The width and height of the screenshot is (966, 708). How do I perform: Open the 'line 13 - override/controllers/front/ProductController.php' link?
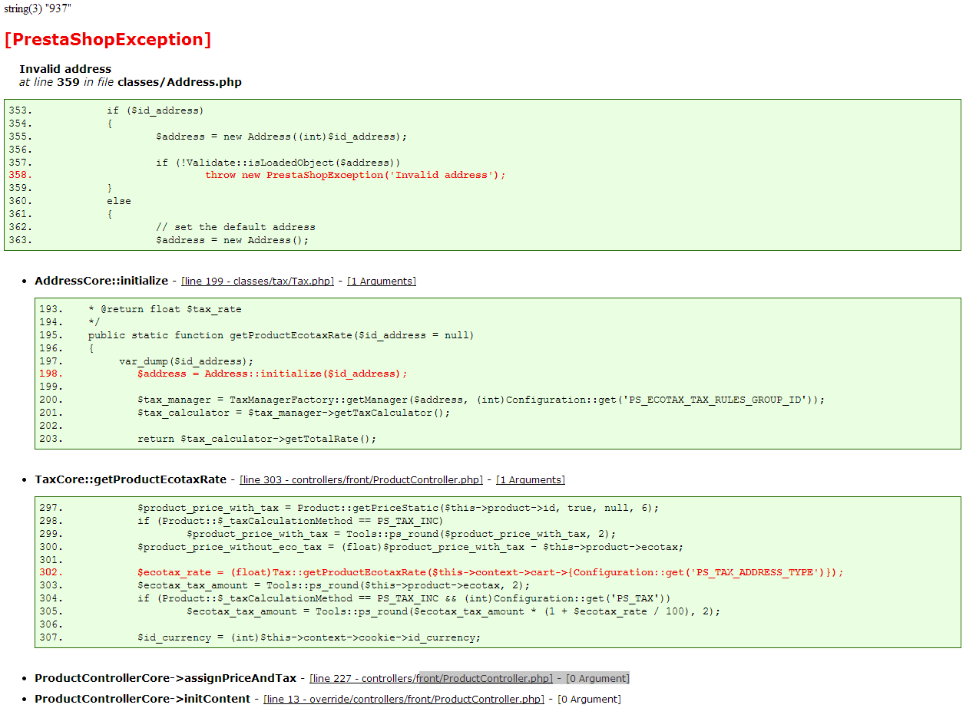pos(403,700)
